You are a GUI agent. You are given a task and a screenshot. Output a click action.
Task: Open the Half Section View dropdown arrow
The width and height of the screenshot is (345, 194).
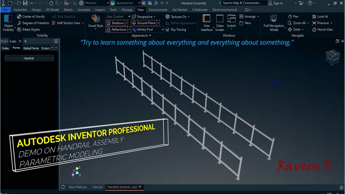(x=83, y=23)
